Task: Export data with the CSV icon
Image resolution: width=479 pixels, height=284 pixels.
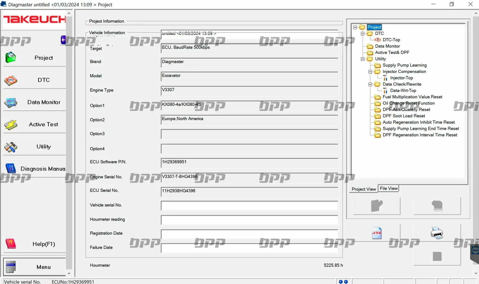Action: click(376, 233)
